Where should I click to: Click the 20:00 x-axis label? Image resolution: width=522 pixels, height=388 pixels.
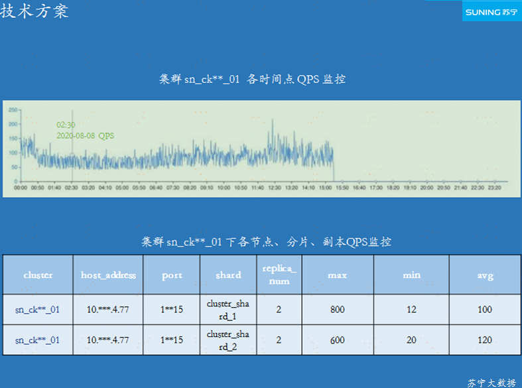[426, 188]
